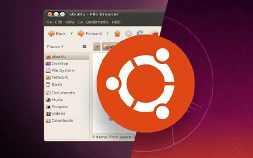Reload the current folder view
The height and width of the screenshot is (158, 253).
pos(140,33)
